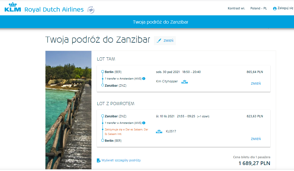
Task: Log in via Zaloguj się
Action: (285, 8)
